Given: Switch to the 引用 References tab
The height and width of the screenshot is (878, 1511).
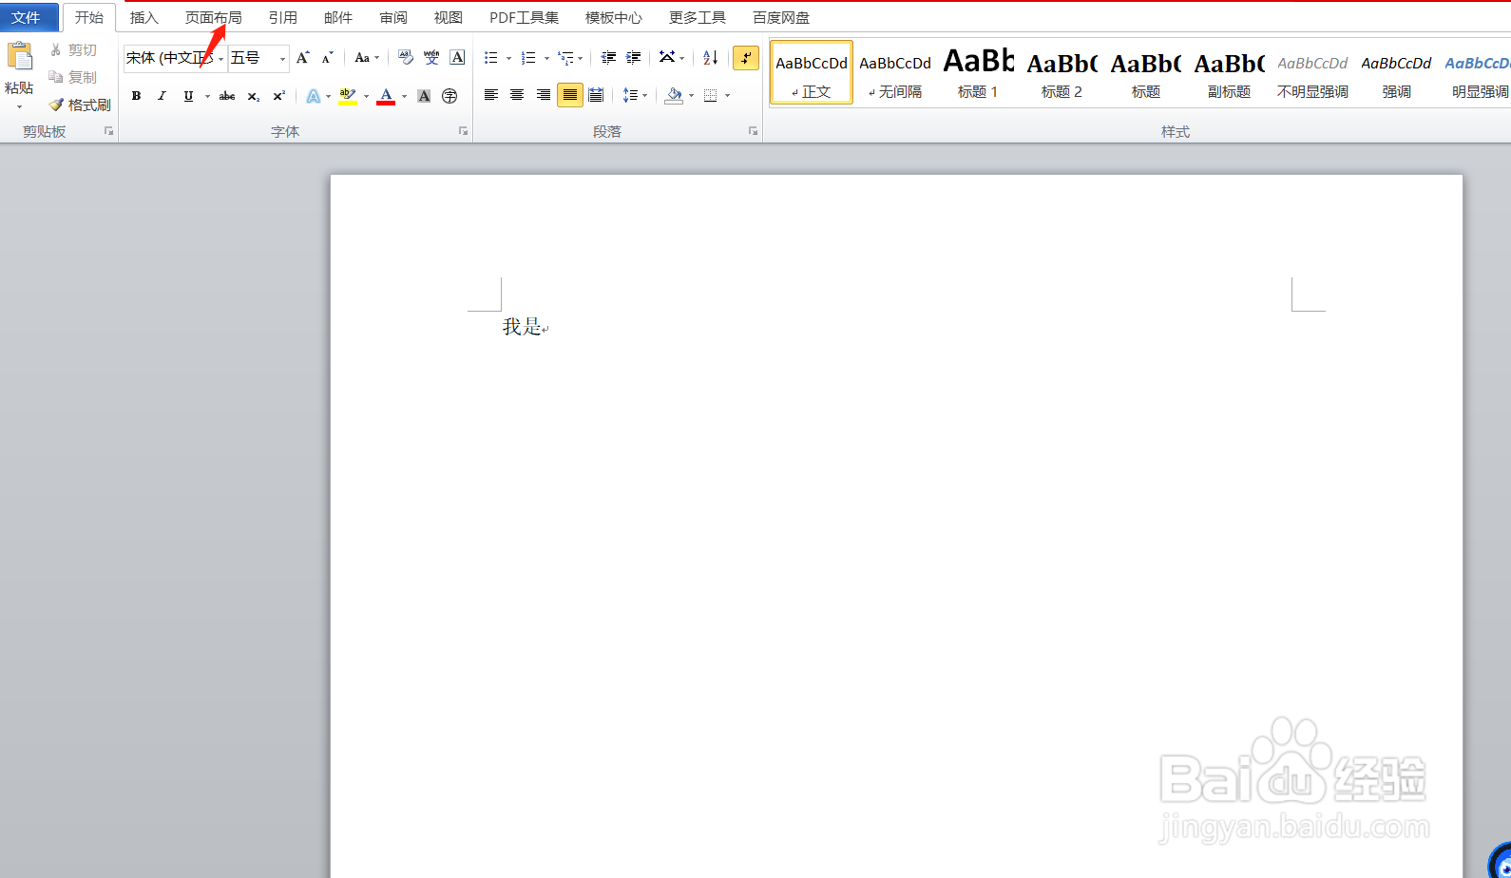Looking at the screenshot, I should click(x=283, y=17).
